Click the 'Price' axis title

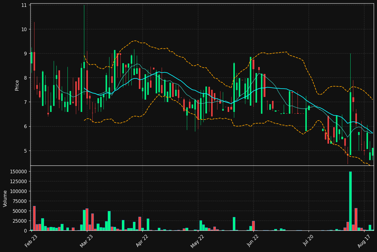pos(17,85)
